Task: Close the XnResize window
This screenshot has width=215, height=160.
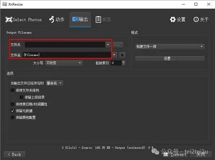Action: tap(209, 4)
